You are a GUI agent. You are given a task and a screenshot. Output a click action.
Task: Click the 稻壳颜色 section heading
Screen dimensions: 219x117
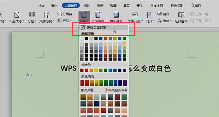coord(87,90)
